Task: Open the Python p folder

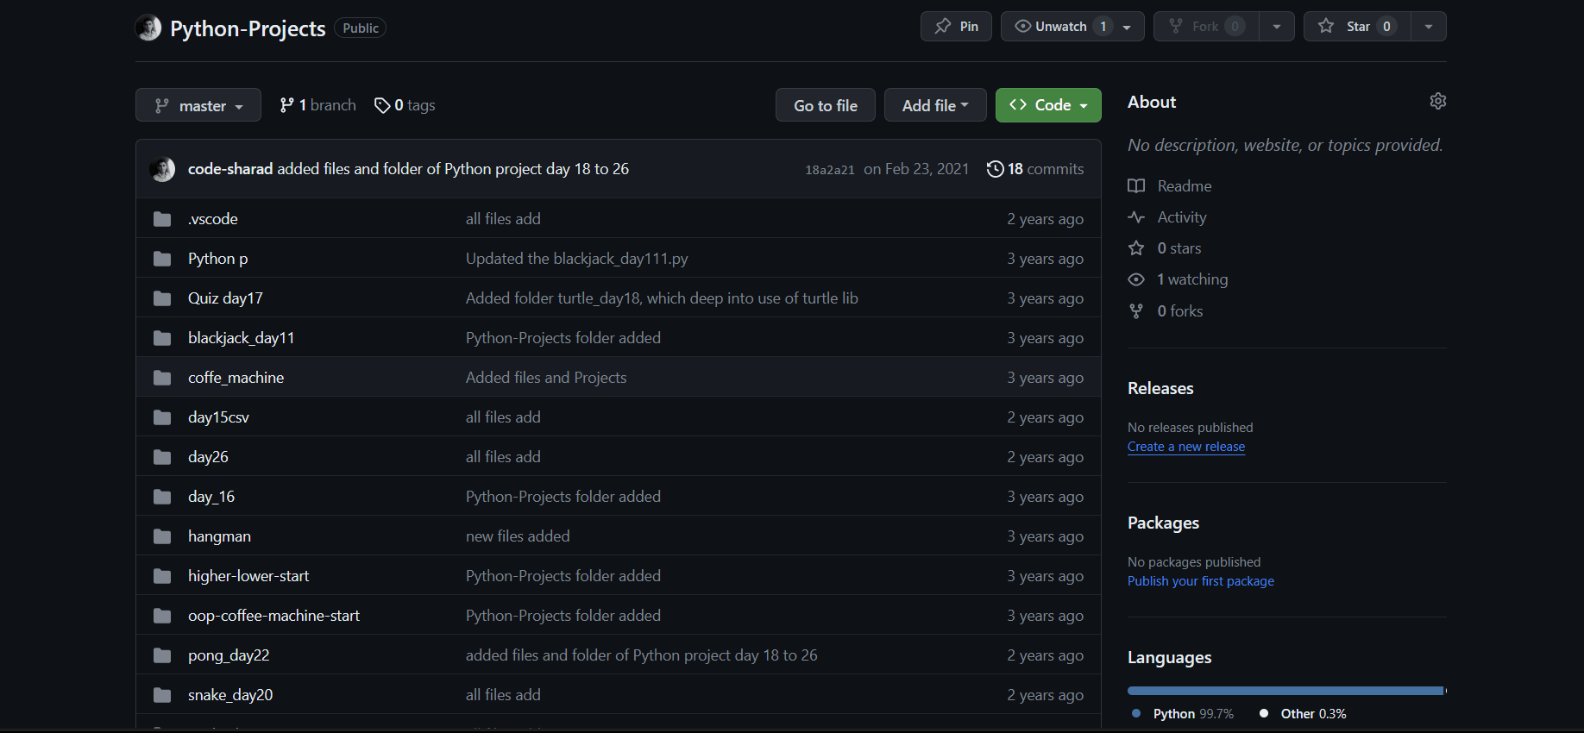Action: point(218,259)
